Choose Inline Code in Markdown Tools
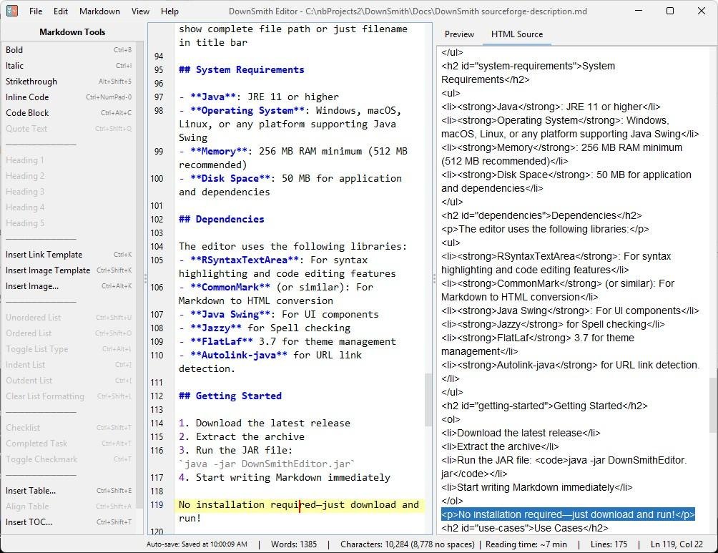This screenshot has width=718, height=553. coord(69,97)
